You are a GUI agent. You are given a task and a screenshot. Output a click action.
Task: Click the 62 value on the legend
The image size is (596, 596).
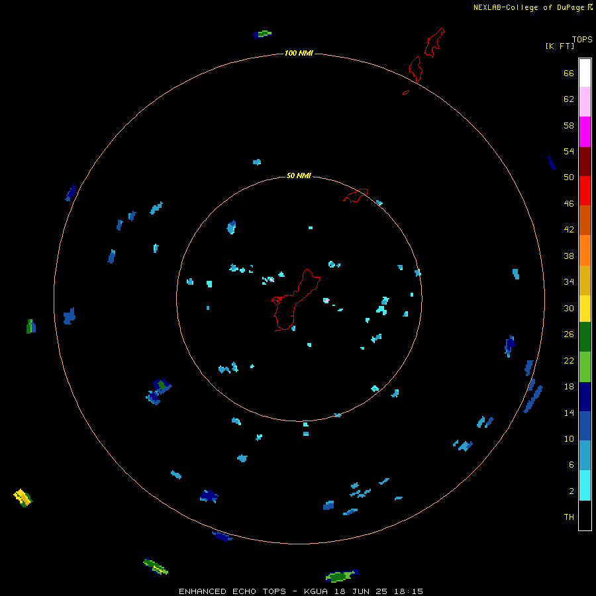569,99
